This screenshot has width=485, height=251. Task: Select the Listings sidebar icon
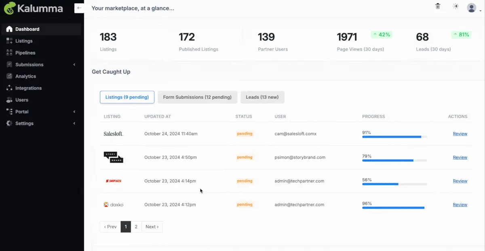9,41
